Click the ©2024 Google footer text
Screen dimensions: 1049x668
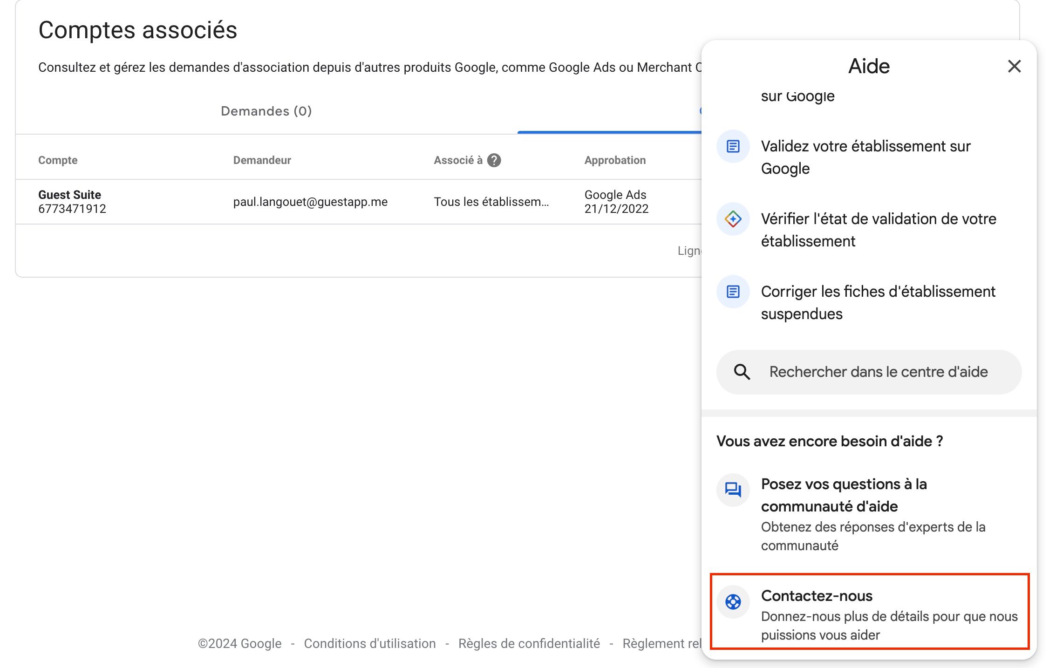239,643
